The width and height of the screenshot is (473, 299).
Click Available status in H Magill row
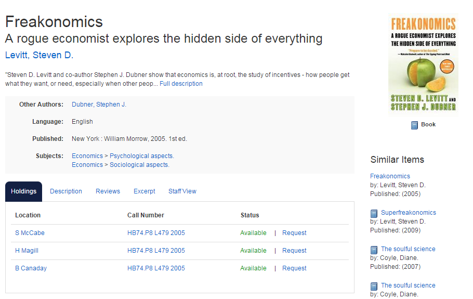pyautogui.click(x=253, y=251)
